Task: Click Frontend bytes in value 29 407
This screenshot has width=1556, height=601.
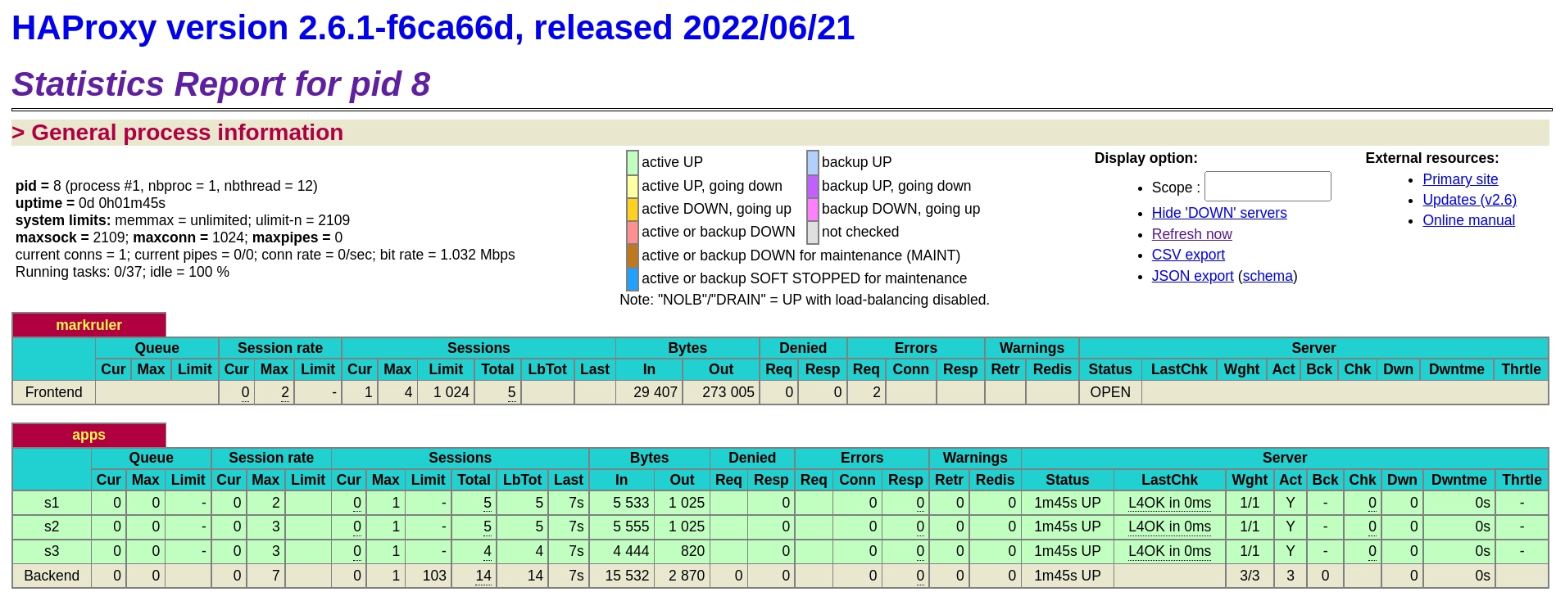Action: tap(656, 392)
